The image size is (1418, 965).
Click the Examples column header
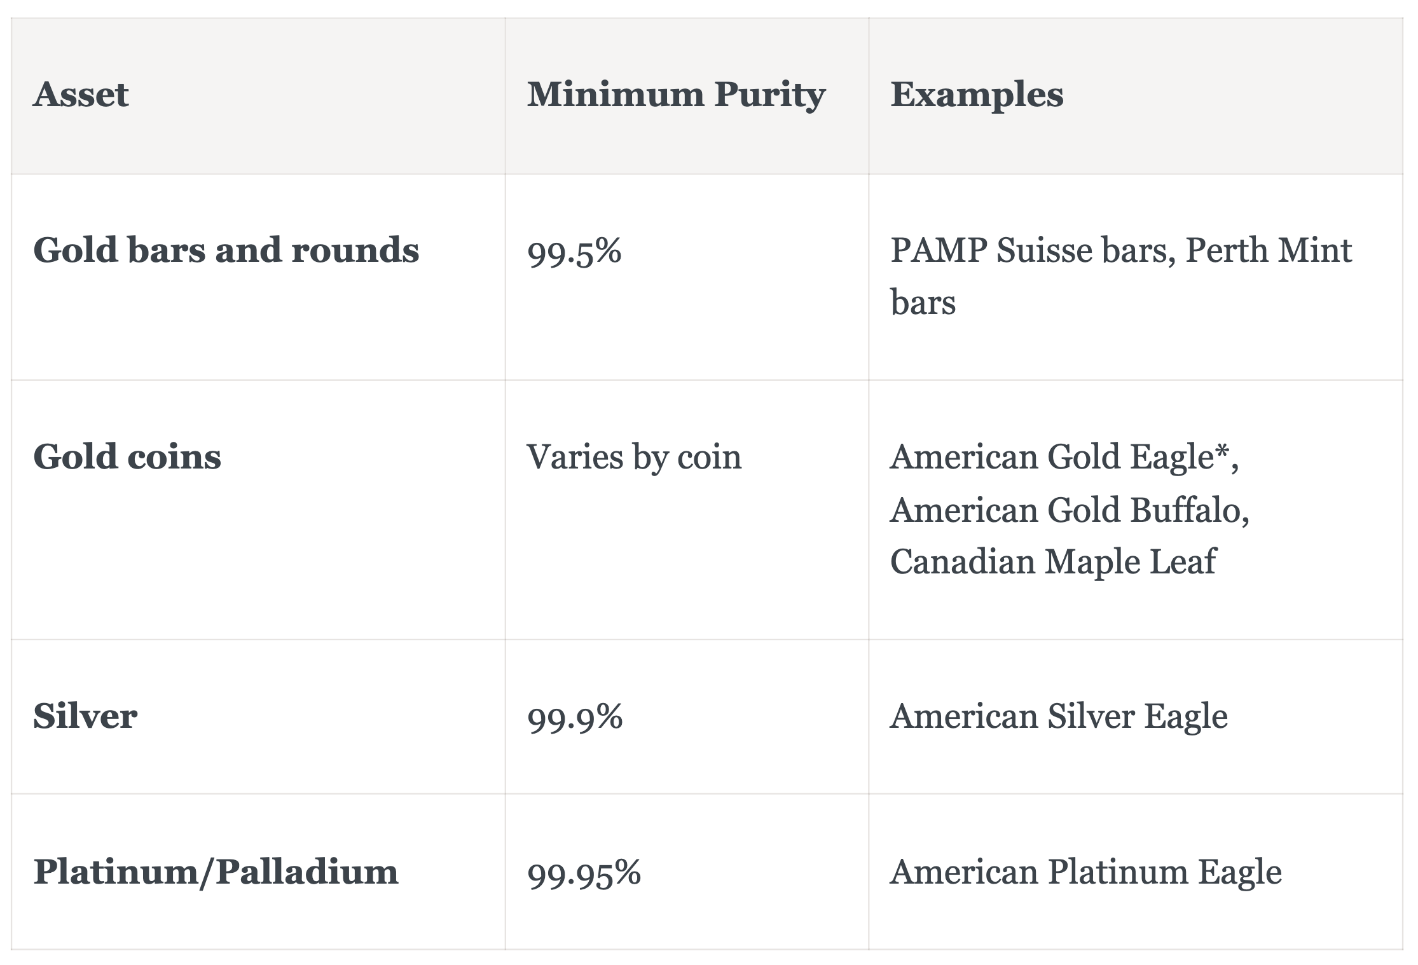(x=977, y=95)
